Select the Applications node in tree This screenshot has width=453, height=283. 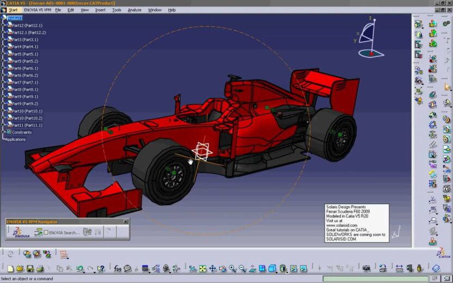pos(16,139)
